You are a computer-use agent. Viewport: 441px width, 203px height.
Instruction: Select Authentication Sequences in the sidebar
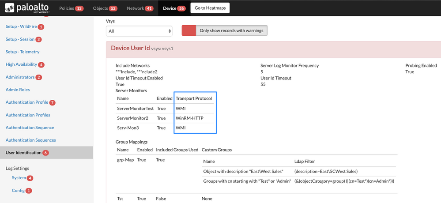point(30,140)
